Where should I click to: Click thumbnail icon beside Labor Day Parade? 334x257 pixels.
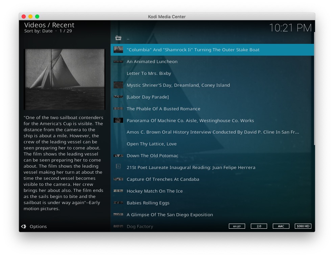pos(118,97)
